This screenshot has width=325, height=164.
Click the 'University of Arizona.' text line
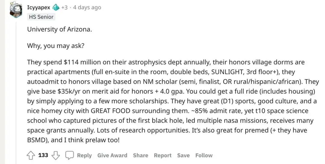[x=59, y=29]
